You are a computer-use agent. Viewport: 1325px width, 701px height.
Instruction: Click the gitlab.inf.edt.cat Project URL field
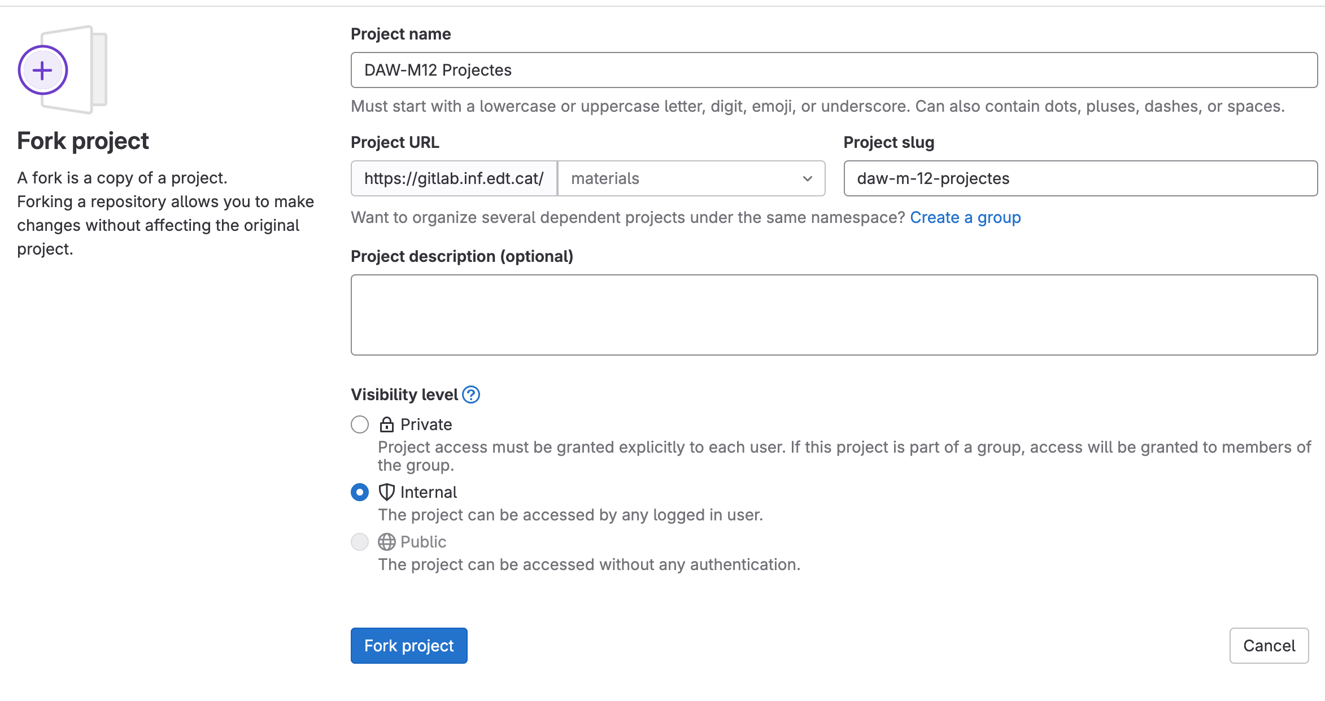[x=453, y=178]
